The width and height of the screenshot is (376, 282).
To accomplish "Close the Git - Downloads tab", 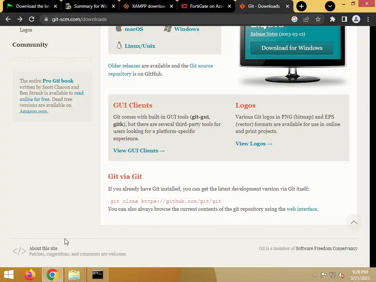I will pyautogui.click(x=288, y=6).
